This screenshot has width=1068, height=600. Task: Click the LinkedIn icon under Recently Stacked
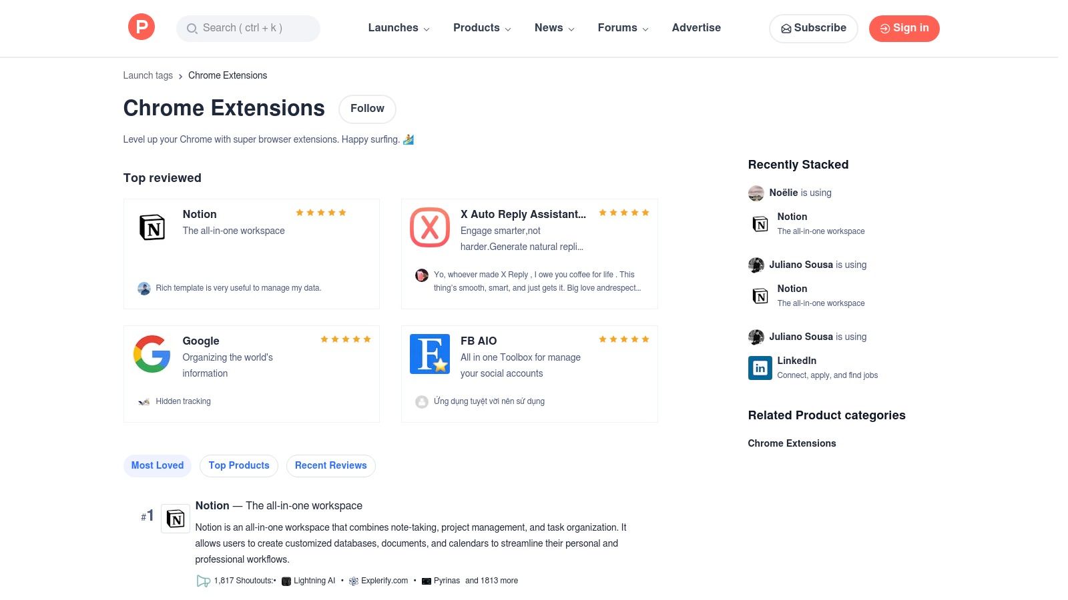coord(760,367)
